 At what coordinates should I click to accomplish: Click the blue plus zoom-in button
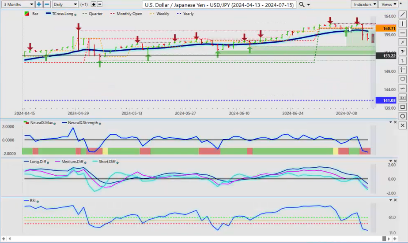pyautogui.click(x=39, y=4)
